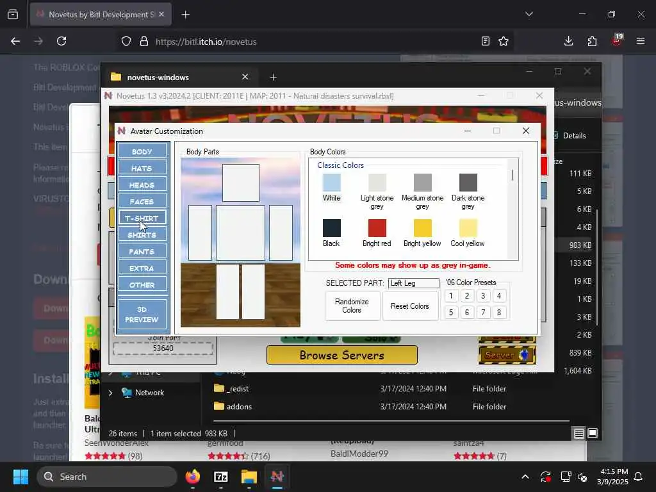Select the arm left of the torso
Image resolution: width=656 pixels, height=492 pixels.
point(200,233)
